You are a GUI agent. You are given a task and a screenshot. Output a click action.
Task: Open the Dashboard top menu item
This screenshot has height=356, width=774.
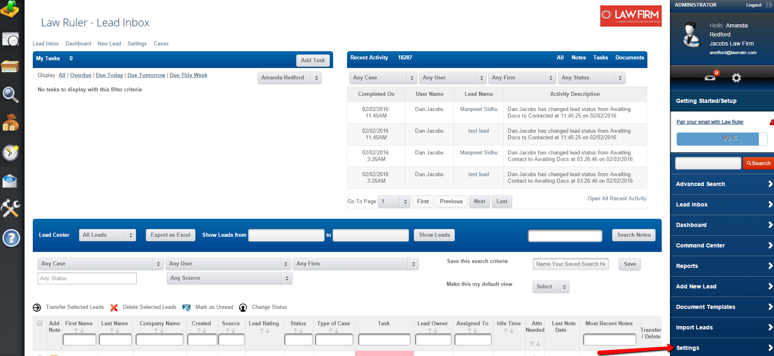coord(78,43)
